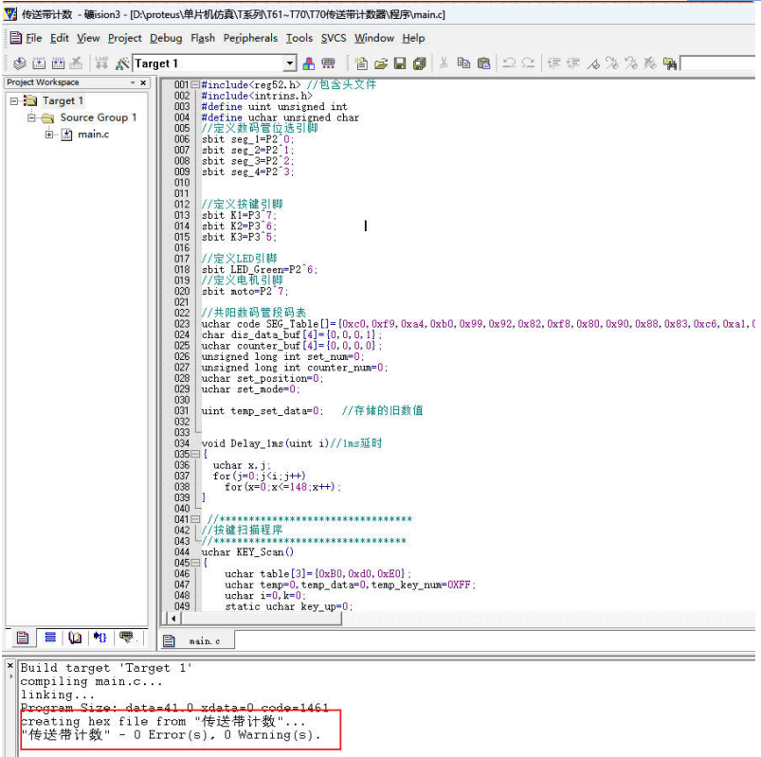Click the Save All files icon
761x757 pixels.
(419, 63)
